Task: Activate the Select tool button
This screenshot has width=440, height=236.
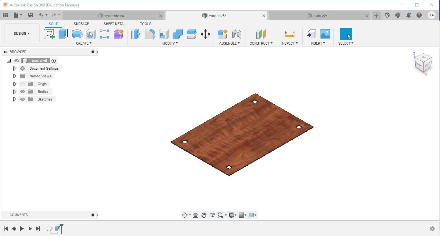Action: [346, 34]
